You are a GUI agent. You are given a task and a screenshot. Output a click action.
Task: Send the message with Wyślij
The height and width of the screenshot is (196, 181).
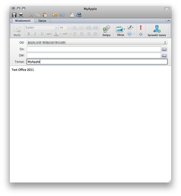point(17,32)
